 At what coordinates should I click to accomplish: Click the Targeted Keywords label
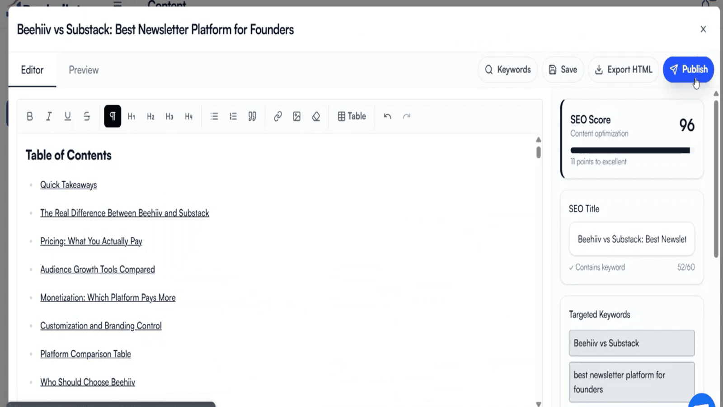600,315
